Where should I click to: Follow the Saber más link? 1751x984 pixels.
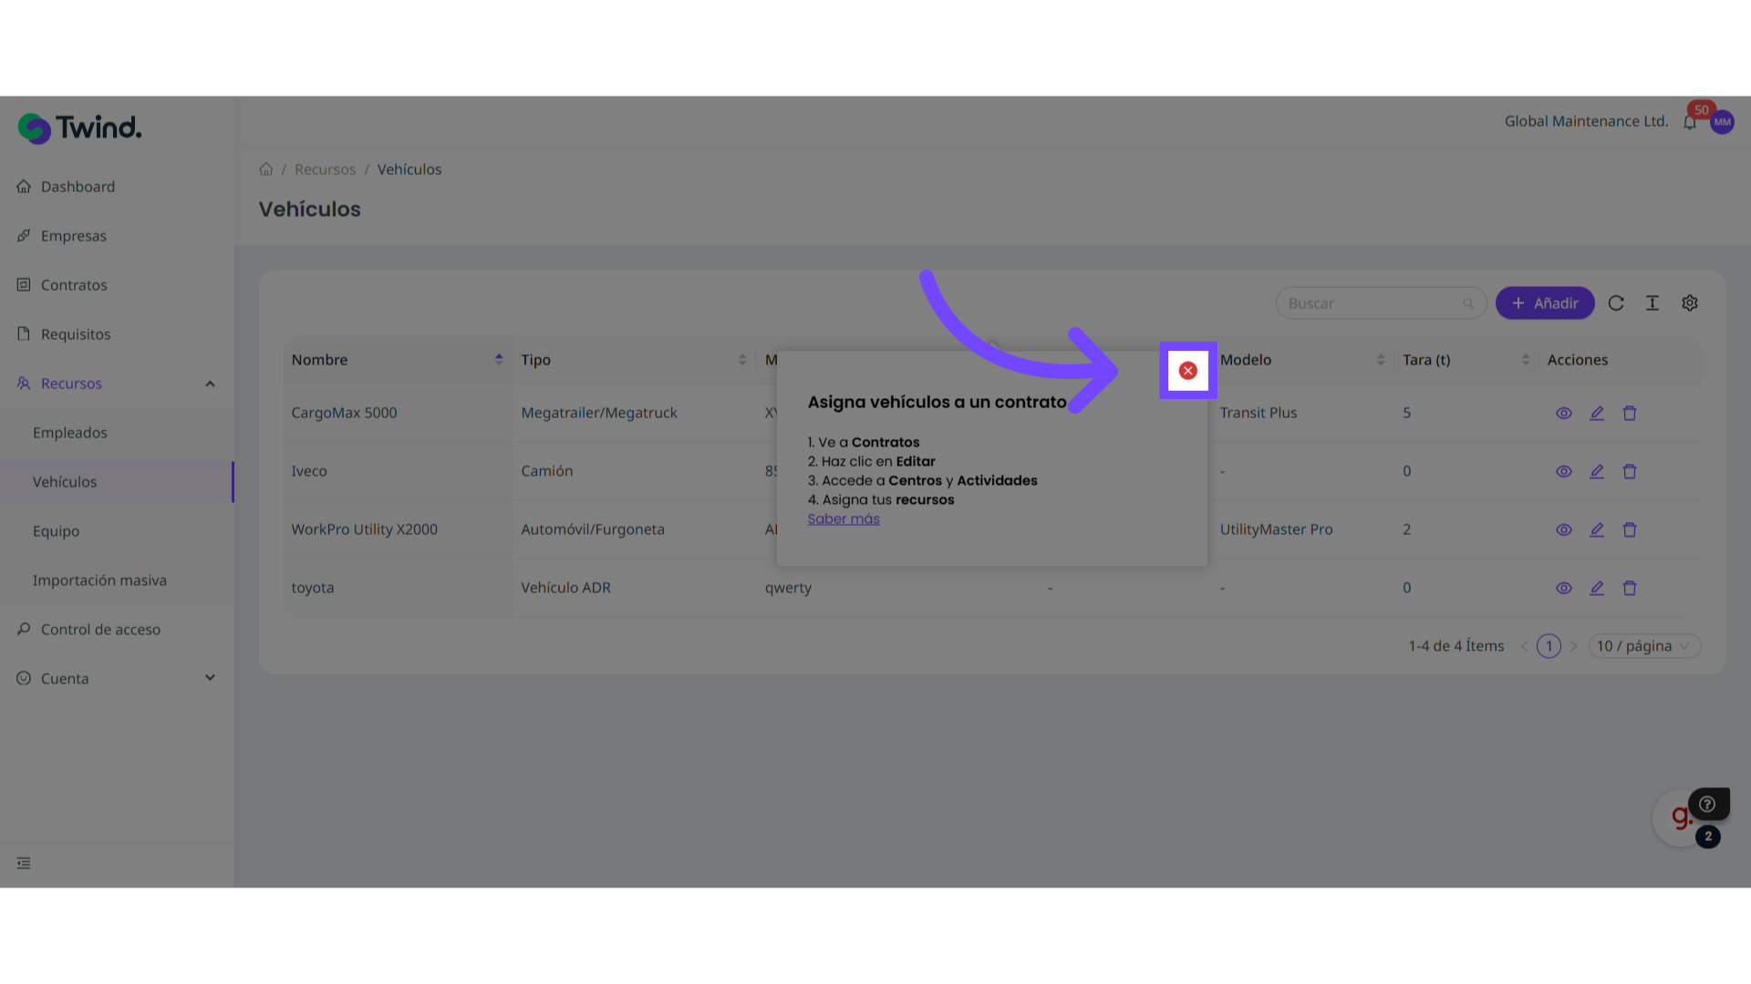pos(843,519)
